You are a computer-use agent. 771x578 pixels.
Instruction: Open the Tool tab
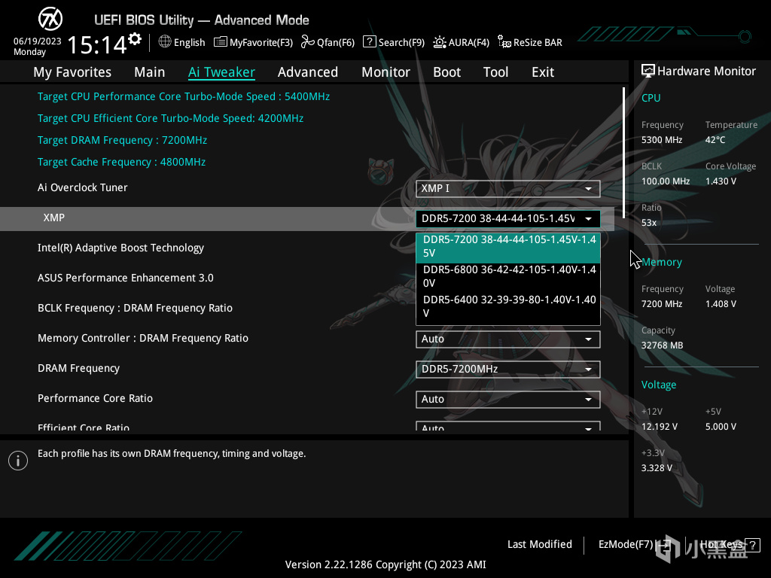click(x=495, y=72)
